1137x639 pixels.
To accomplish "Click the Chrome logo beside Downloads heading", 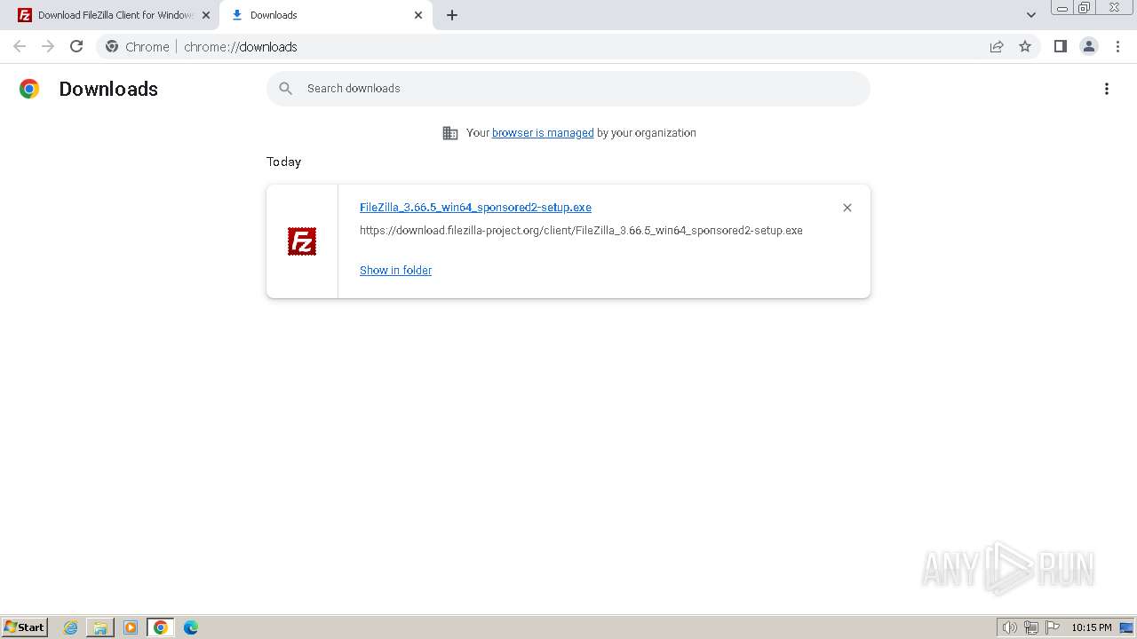I will click(29, 89).
